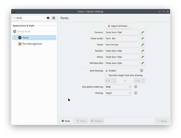This screenshot has height=138, width=181.
Task: Click into the fonts search field
Action: pyautogui.click(x=29, y=18)
